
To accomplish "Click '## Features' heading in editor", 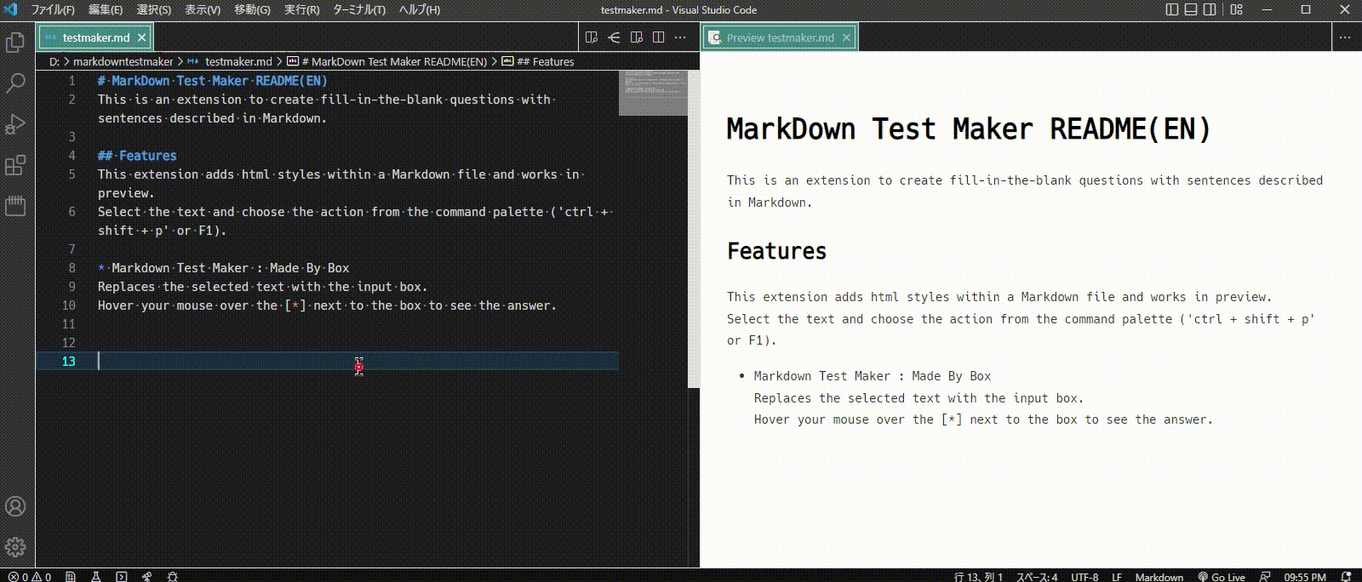I will coord(137,155).
